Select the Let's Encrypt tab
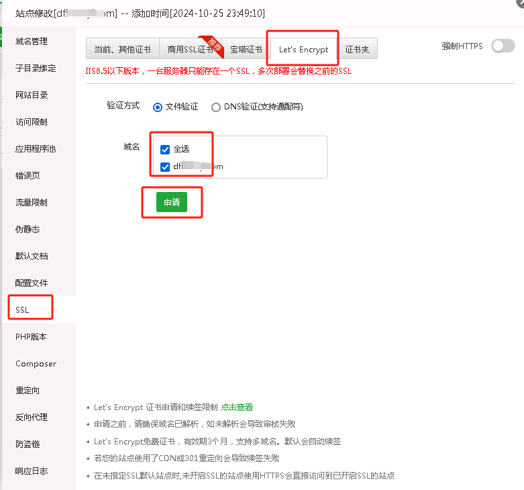Screen dimensions: 524x490 point(303,49)
